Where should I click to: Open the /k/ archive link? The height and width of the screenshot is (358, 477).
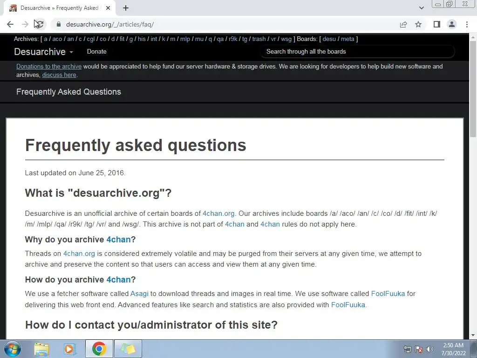[164, 39]
